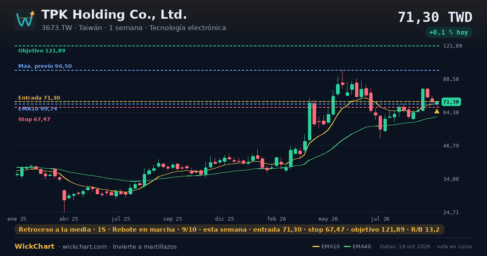Click the EMA40 legend swatch

tap(347, 247)
